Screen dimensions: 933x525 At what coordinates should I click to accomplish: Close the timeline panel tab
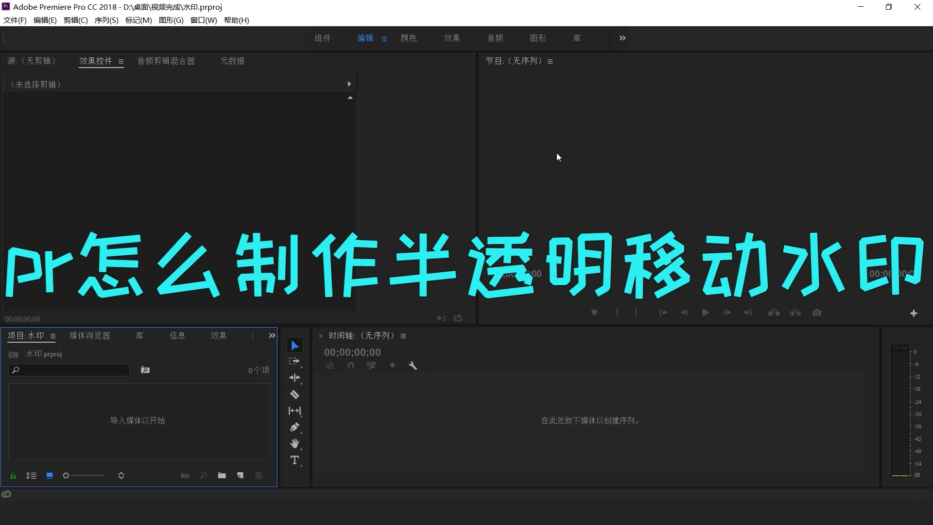click(321, 336)
